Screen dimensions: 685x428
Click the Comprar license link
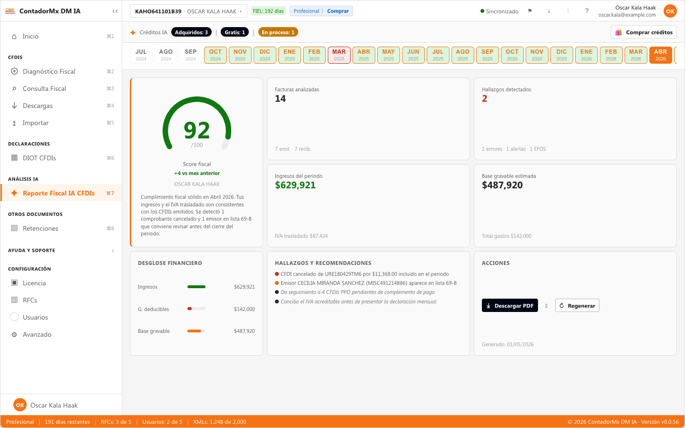(338, 11)
